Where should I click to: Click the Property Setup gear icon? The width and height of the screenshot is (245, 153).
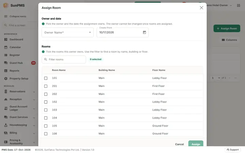(x=6, y=79)
